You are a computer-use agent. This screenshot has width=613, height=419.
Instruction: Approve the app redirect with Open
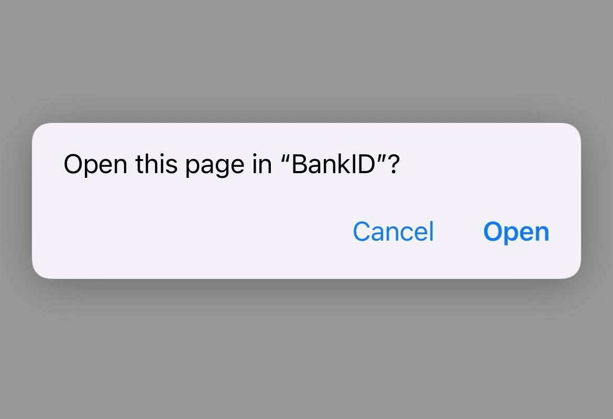[x=516, y=231]
